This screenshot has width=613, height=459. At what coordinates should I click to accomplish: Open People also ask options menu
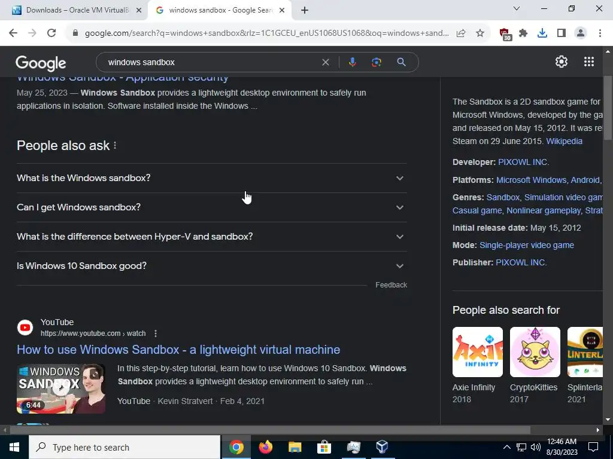115,146
